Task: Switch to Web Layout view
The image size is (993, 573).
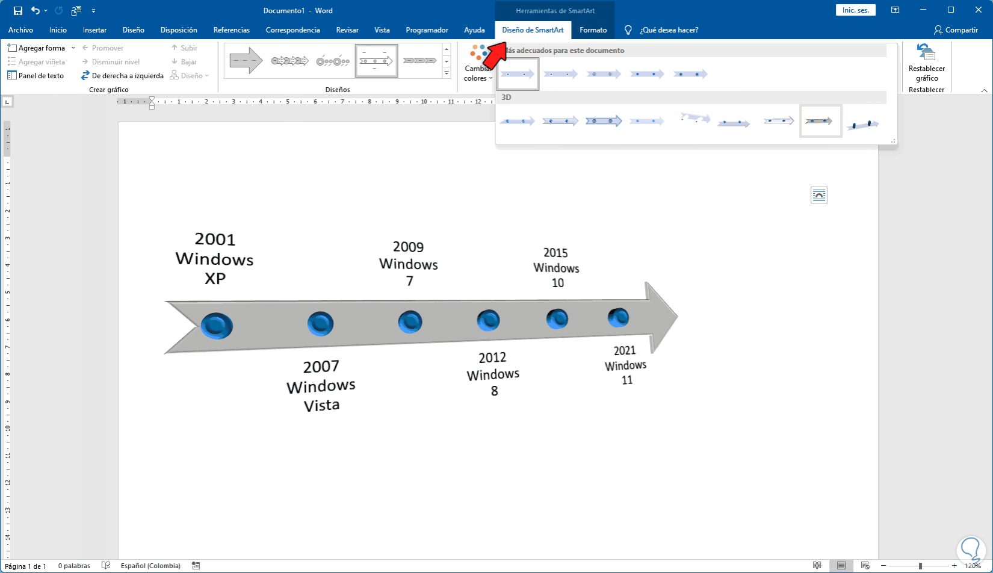Action: pos(865,566)
